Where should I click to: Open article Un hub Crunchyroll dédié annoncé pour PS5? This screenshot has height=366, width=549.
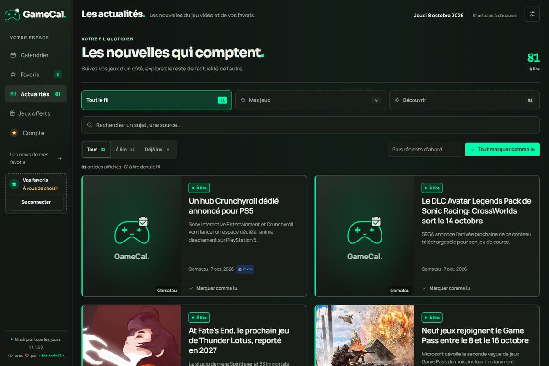tap(234, 206)
